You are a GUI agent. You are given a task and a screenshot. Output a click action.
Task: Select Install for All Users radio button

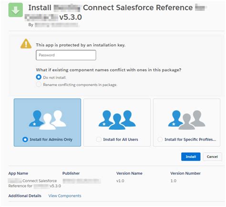coord(99,139)
